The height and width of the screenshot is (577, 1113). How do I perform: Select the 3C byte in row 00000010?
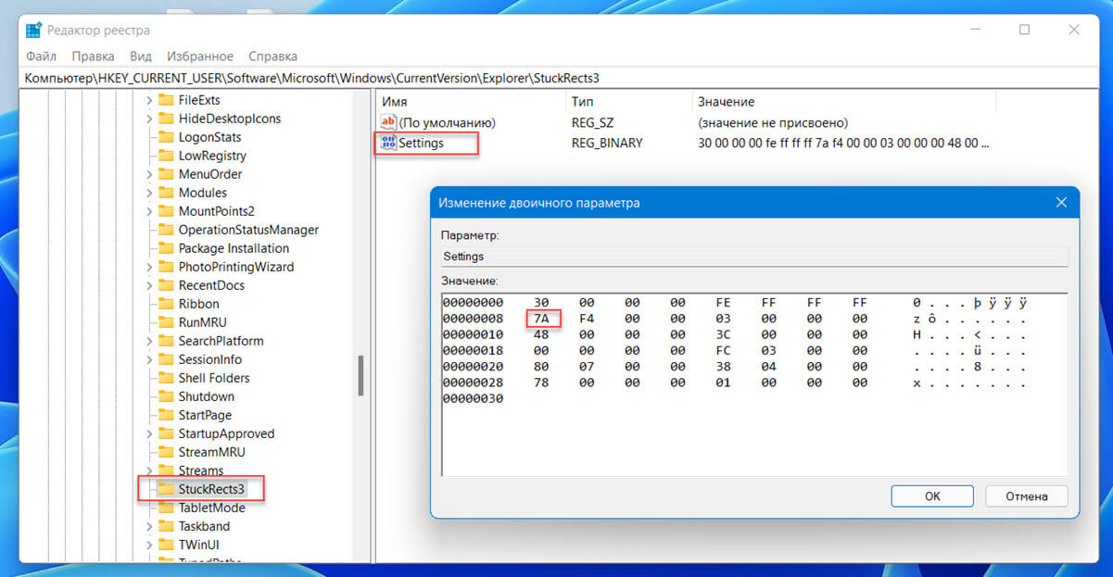point(724,334)
